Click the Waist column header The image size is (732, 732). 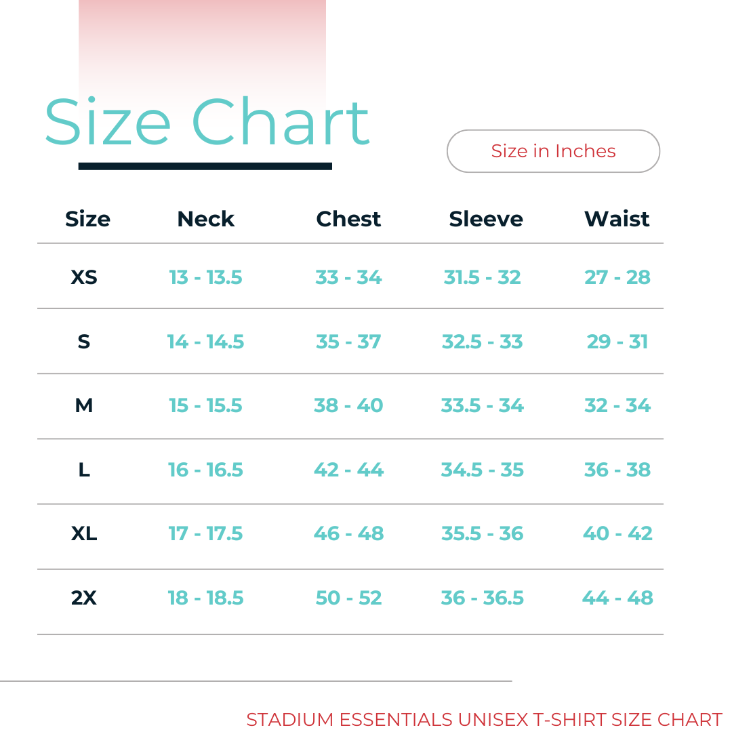coord(617,219)
